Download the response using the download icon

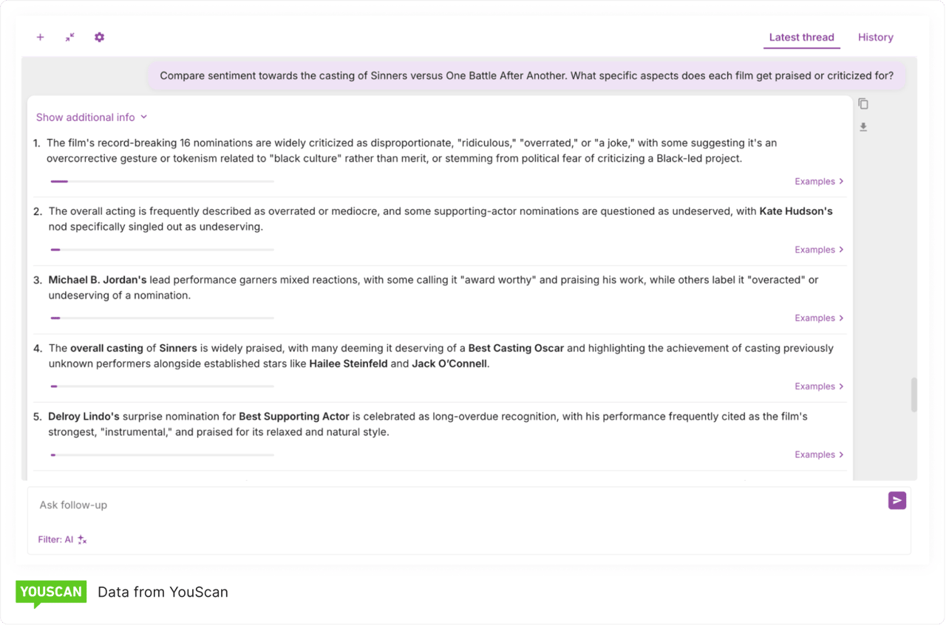click(863, 127)
